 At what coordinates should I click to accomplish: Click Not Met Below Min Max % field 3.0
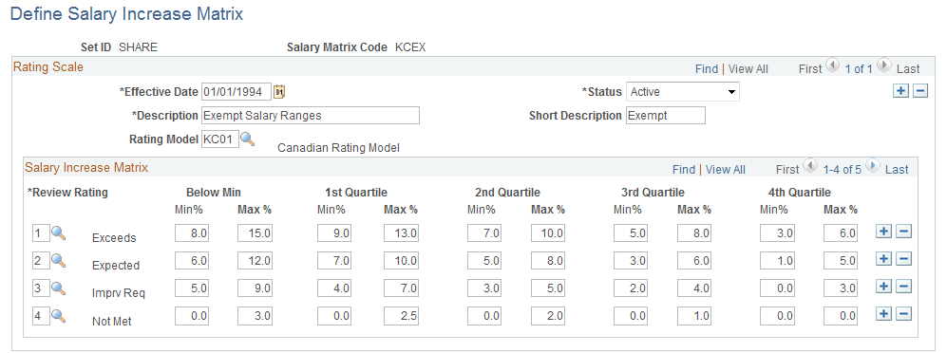tap(255, 315)
